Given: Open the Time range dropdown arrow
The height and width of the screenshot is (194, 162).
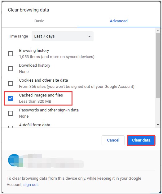Looking at the screenshot, I should (90, 36).
